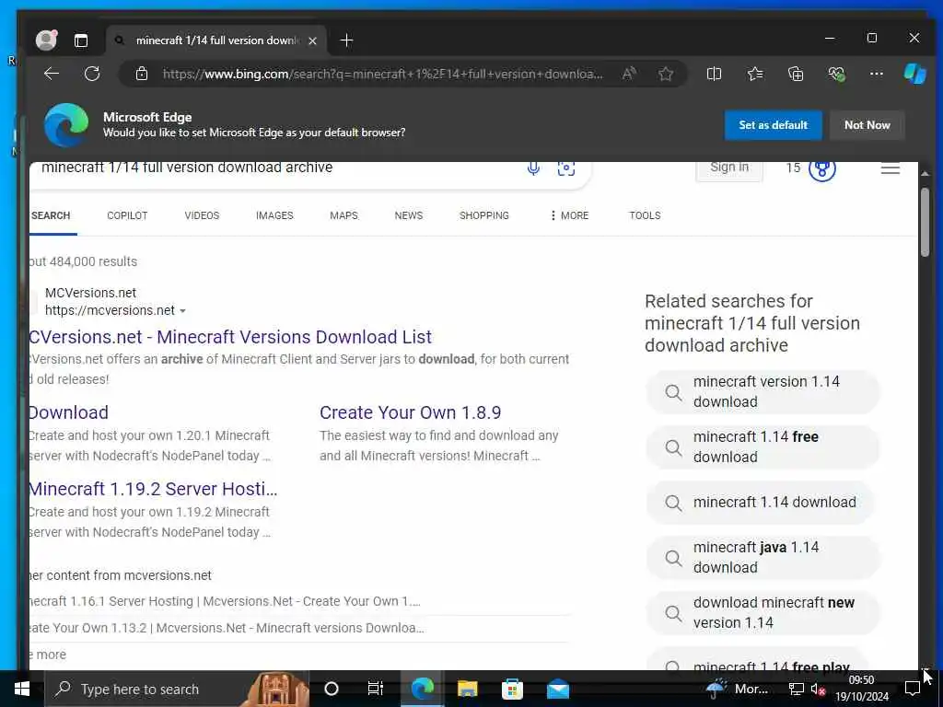Click Bing Sign in button
The height and width of the screenshot is (707, 943).
coord(729,169)
